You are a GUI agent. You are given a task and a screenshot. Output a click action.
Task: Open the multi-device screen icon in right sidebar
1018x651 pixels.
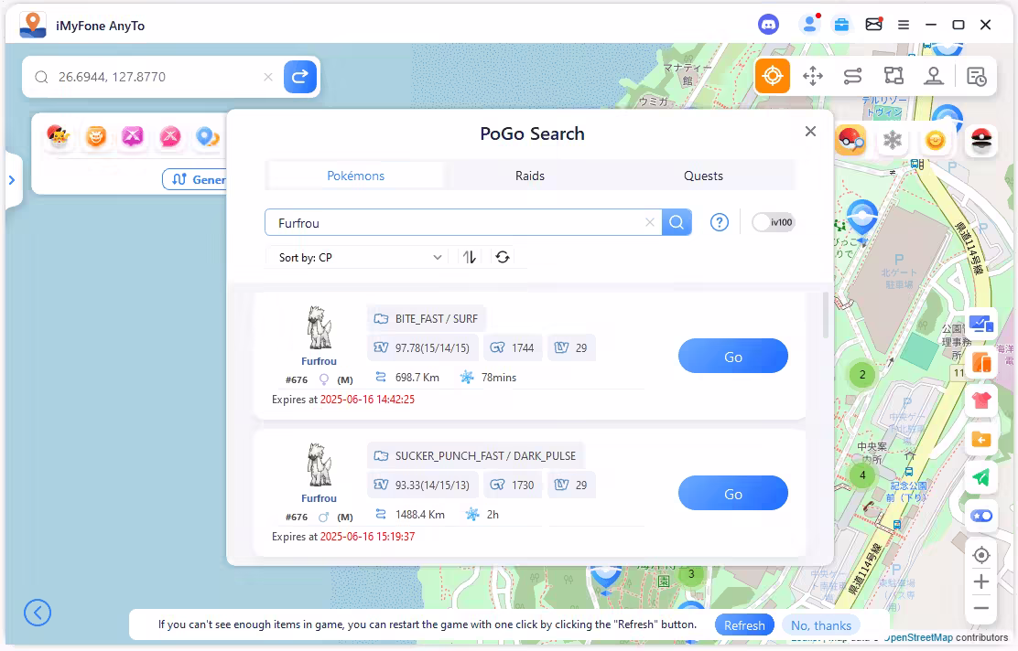point(981,324)
